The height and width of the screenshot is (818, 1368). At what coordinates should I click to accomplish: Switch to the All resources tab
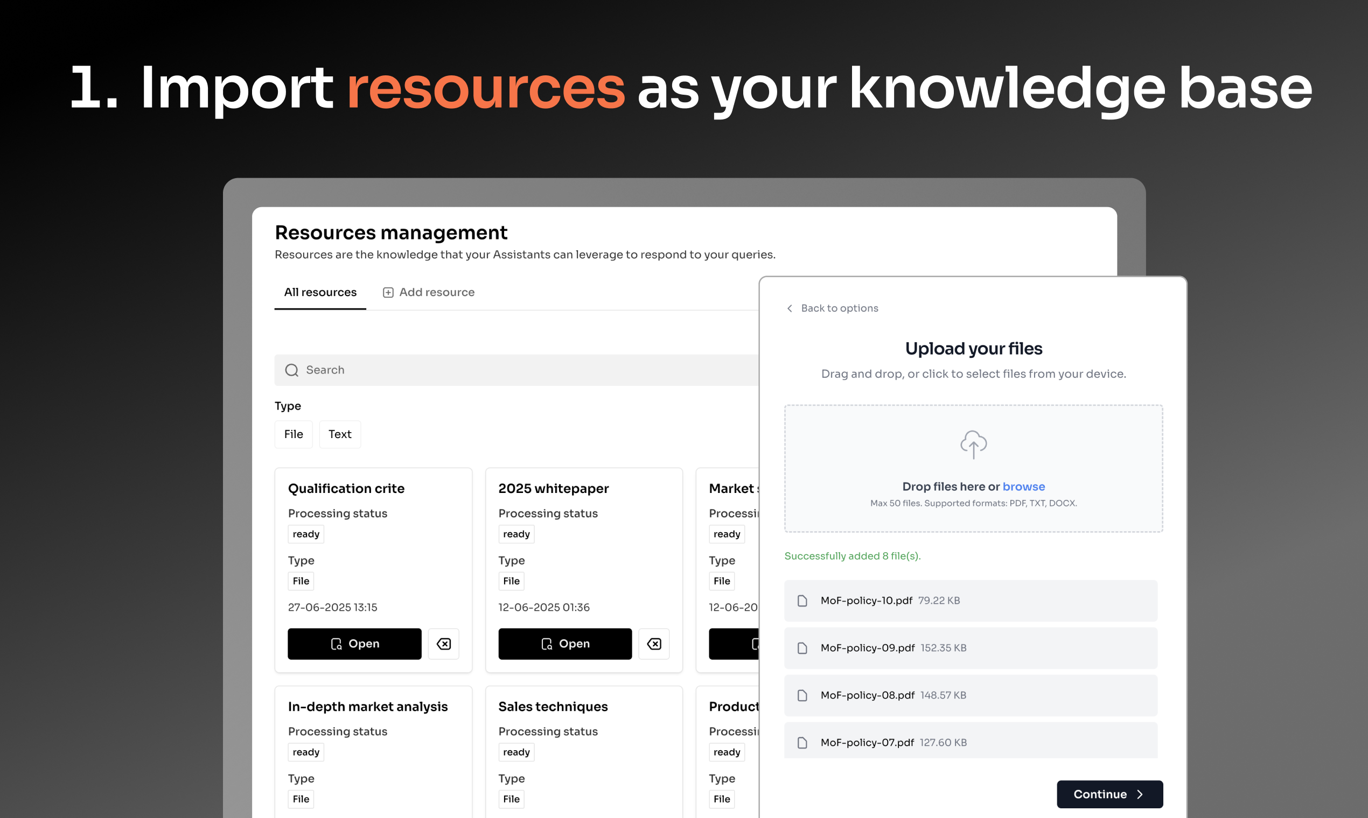tap(320, 292)
